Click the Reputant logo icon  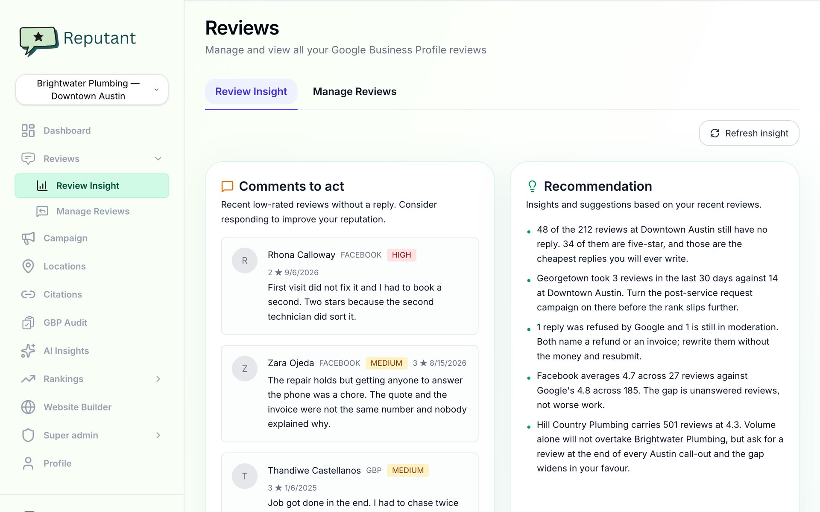click(39, 41)
